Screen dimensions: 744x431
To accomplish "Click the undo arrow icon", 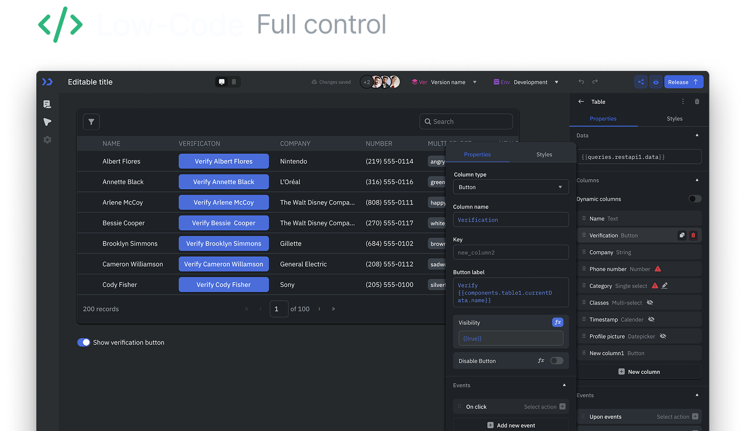I will [x=581, y=82].
